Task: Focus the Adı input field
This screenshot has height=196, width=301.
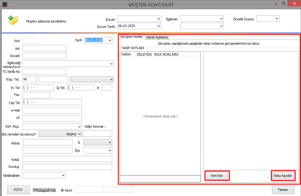Action: [x=44, y=48]
